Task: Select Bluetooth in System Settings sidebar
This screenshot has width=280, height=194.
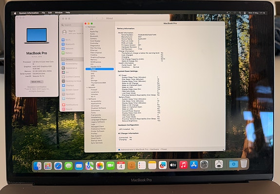Action: (x=72, y=44)
